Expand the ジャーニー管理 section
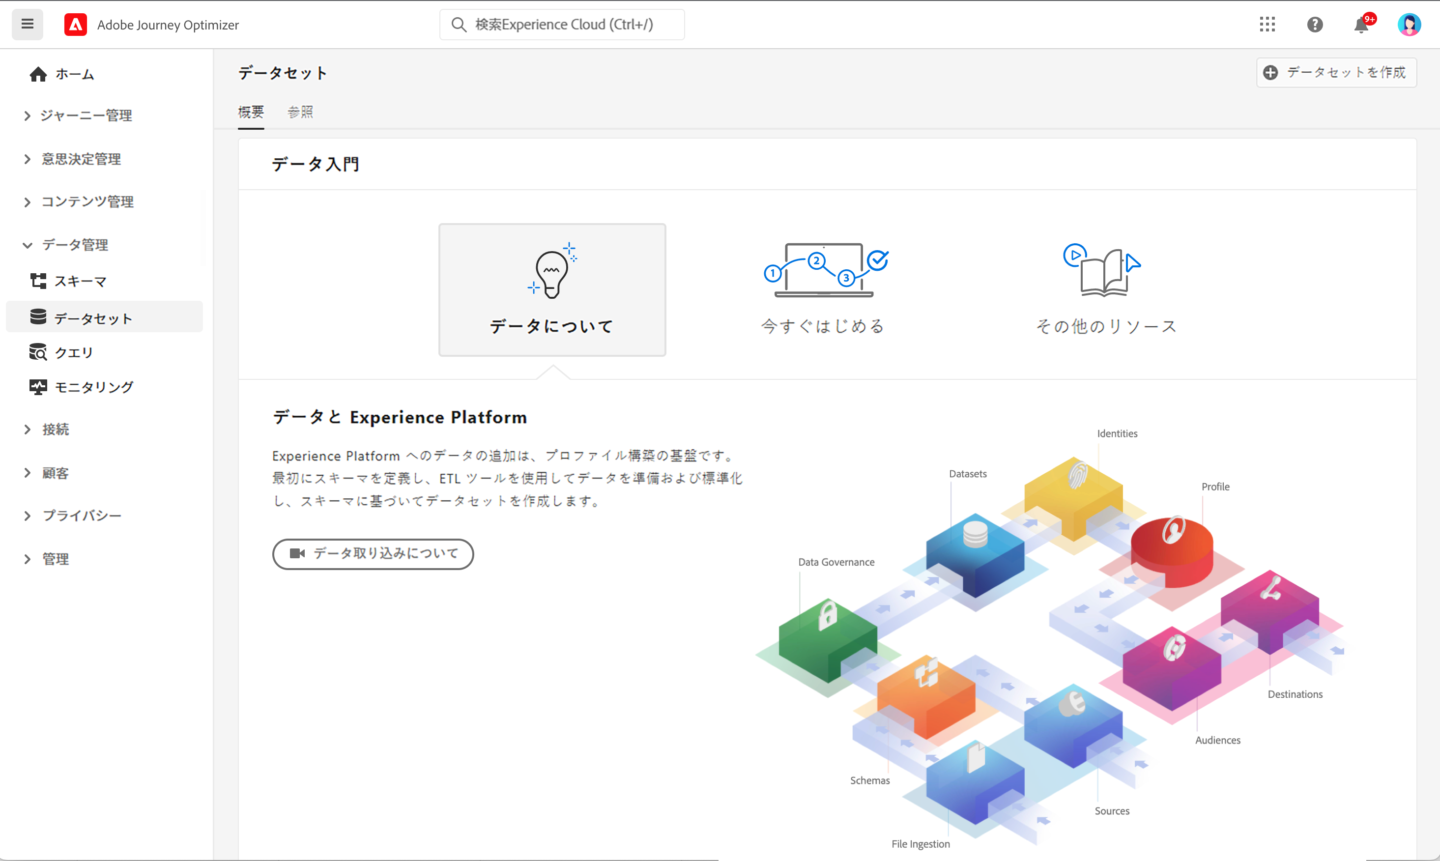Viewport: 1440px width, 861px height. [x=86, y=115]
